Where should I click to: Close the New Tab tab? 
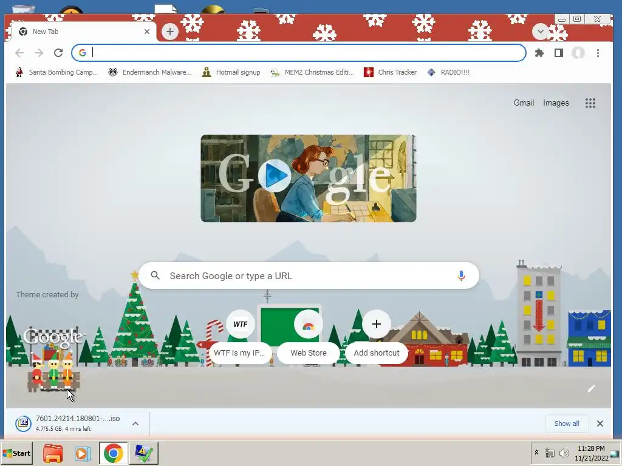(x=147, y=32)
